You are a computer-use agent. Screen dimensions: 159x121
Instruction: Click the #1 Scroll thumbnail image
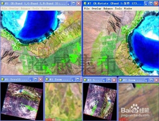click(x=22, y=101)
